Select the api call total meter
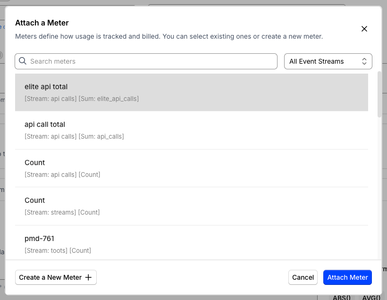Viewport: 387px width, 300px height. coord(192,130)
